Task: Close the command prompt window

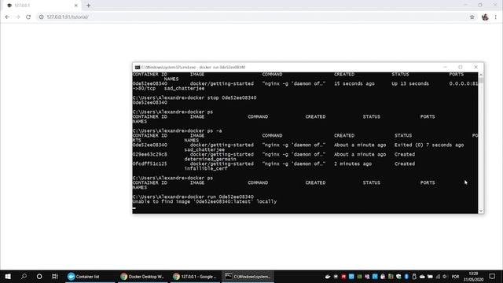Action: pyautogui.click(x=475, y=67)
